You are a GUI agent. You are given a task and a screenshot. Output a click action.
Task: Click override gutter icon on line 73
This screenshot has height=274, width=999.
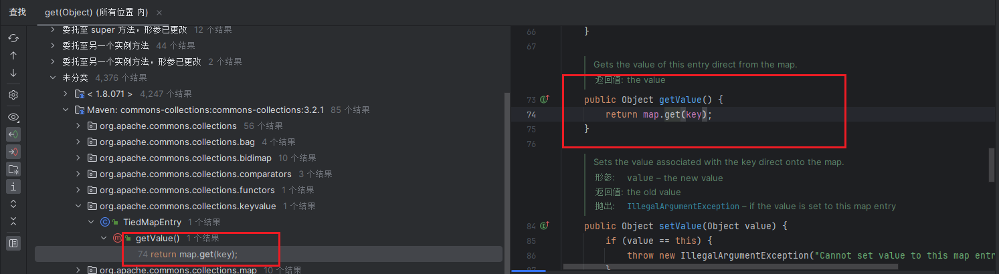pyautogui.click(x=545, y=100)
